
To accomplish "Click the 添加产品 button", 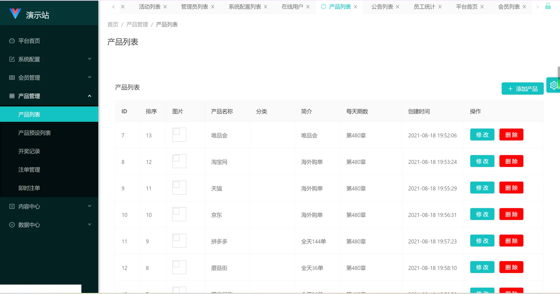I will 522,88.
